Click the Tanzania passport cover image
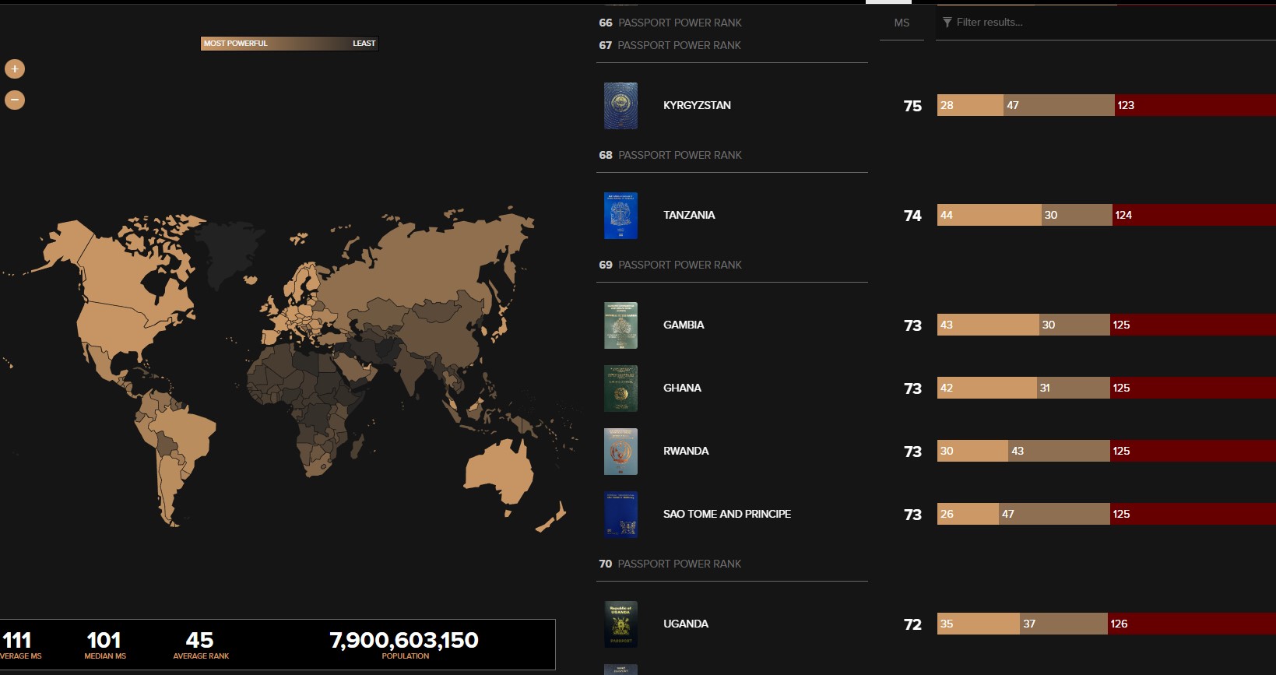The height and width of the screenshot is (675, 1276). pyautogui.click(x=620, y=216)
